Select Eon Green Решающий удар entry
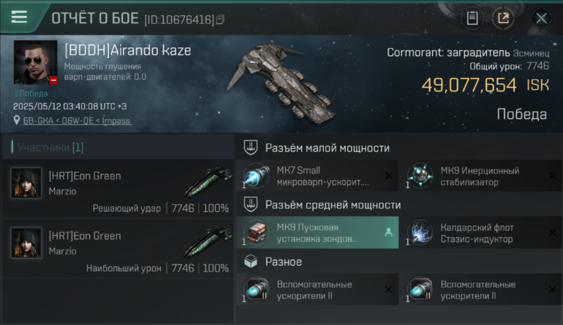The image size is (563, 325). tap(118, 188)
